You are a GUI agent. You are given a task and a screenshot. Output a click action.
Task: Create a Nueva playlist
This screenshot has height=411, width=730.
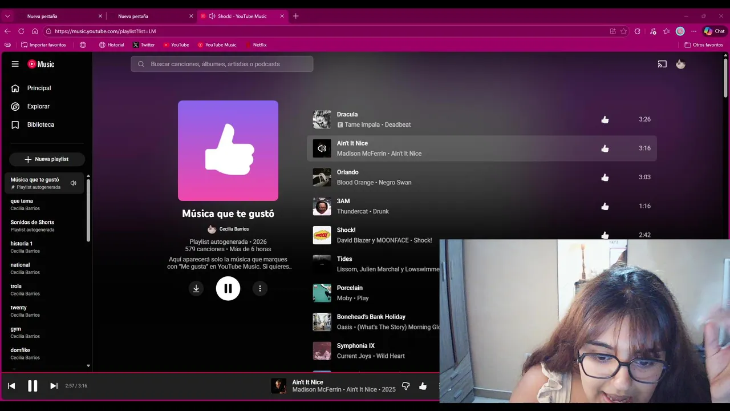coord(47,159)
